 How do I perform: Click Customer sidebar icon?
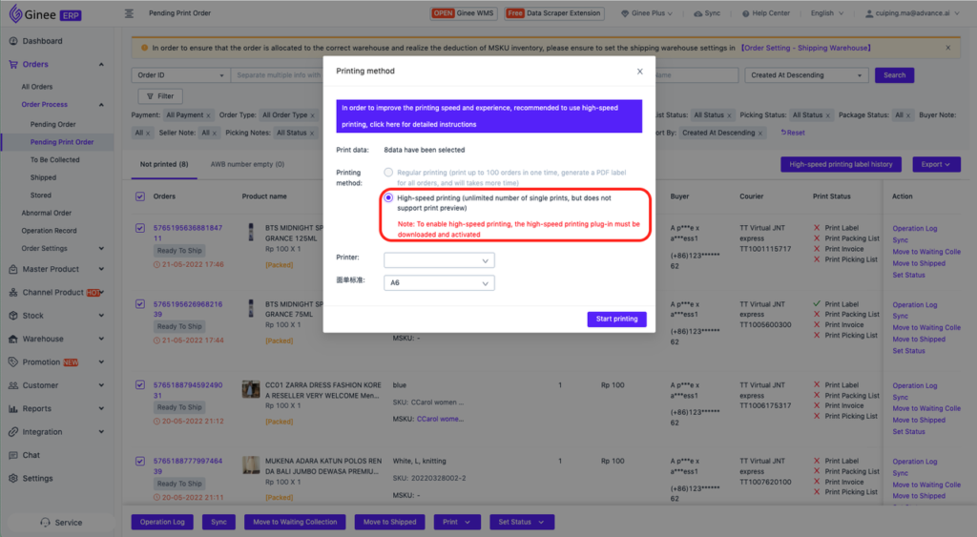13,385
